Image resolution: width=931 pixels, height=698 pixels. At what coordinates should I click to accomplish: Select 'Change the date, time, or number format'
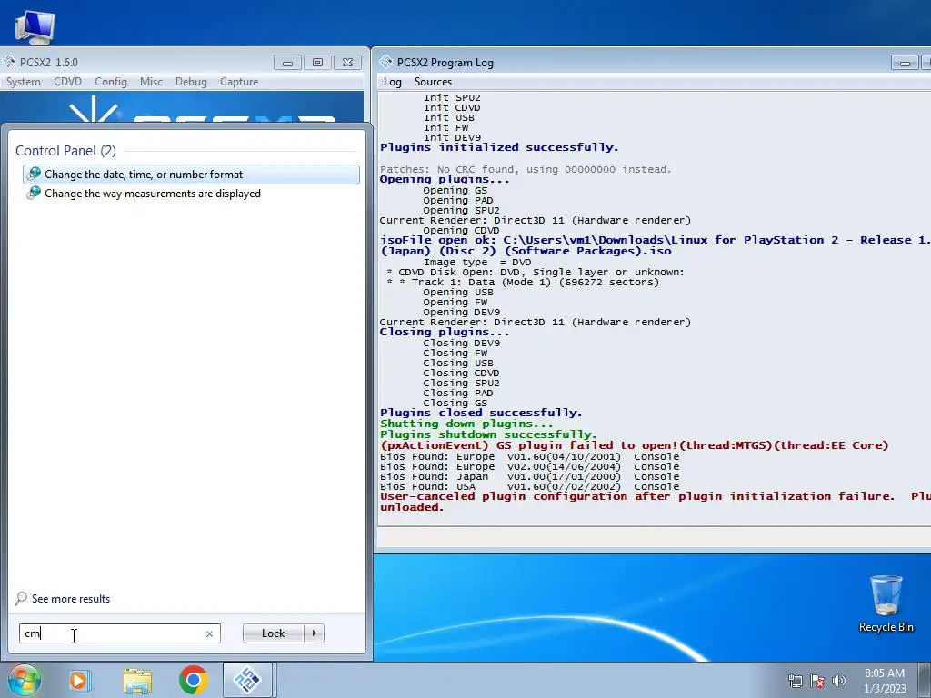point(191,174)
